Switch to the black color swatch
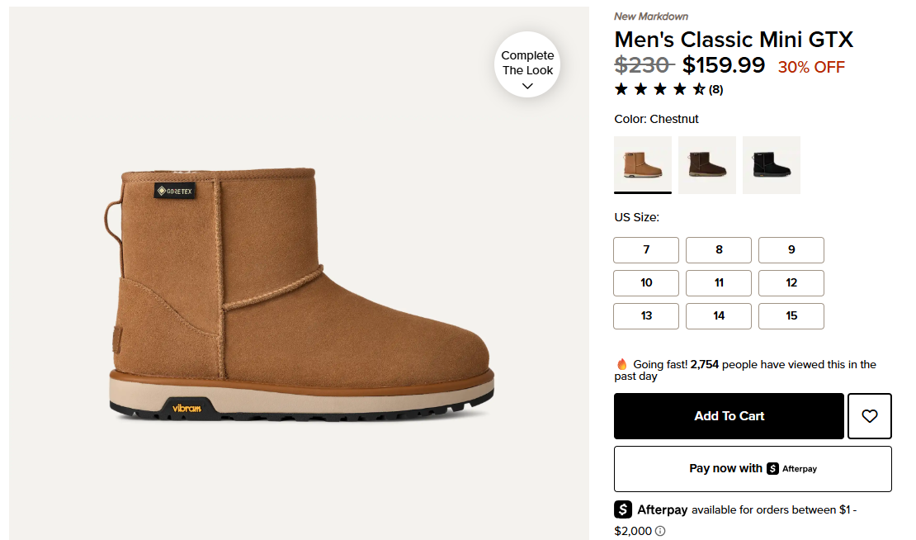 click(772, 164)
